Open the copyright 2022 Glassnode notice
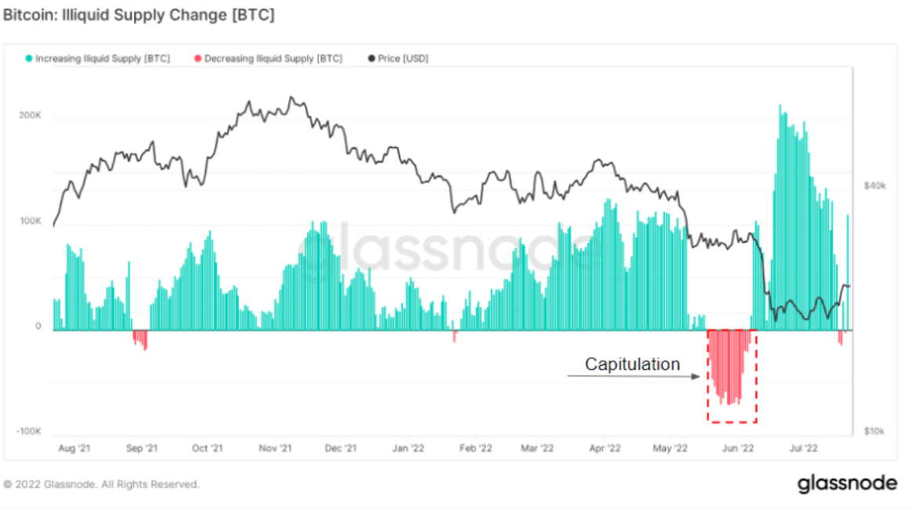This screenshot has width=912, height=508. 101,485
